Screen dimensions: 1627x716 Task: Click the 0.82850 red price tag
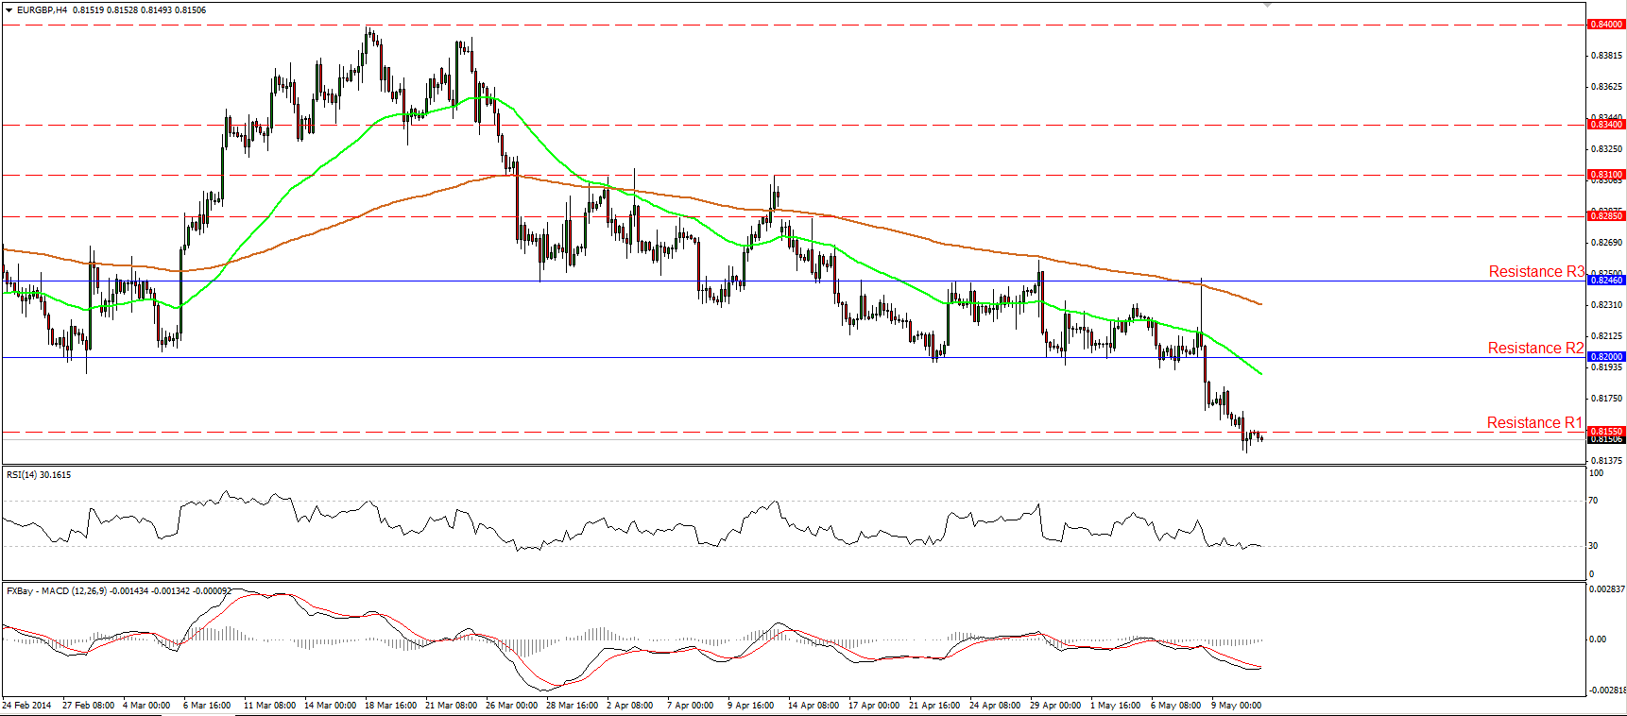tap(1606, 216)
